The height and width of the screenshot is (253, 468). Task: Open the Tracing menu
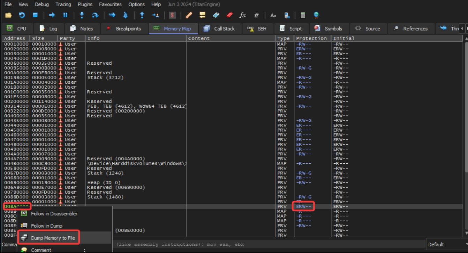pos(63,5)
